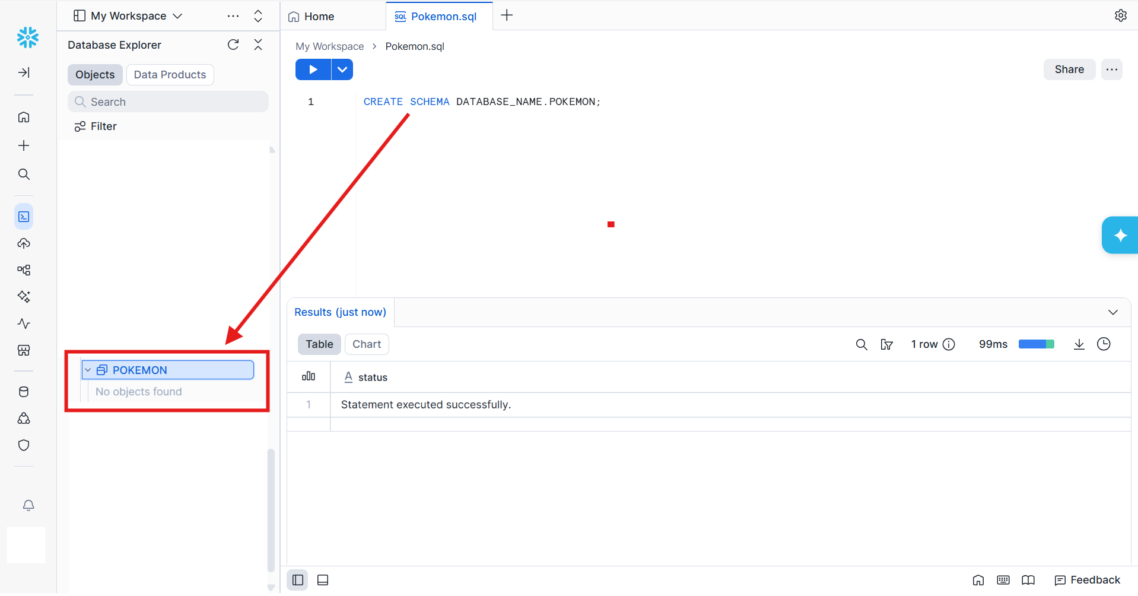1138x596 pixels.
Task: Open the query history clock icon
Action: pos(1104,344)
